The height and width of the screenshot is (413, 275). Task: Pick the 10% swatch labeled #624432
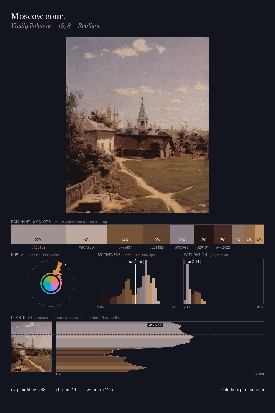point(156,234)
